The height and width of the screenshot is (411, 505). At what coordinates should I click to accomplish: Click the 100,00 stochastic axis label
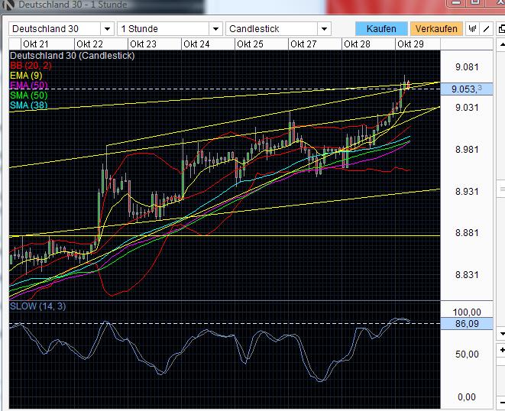point(467,312)
